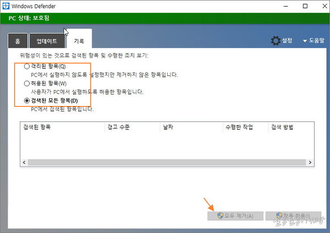Maximize the Windows Defender window
This screenshot has width=330, height=233.
[x=305, y=6]
